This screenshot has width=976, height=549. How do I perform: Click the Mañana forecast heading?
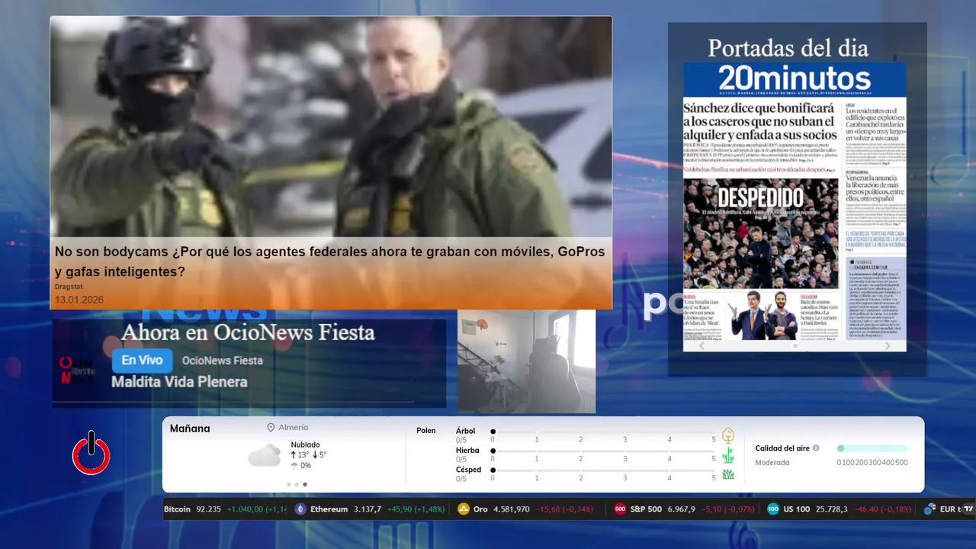(x=190, y=429)
